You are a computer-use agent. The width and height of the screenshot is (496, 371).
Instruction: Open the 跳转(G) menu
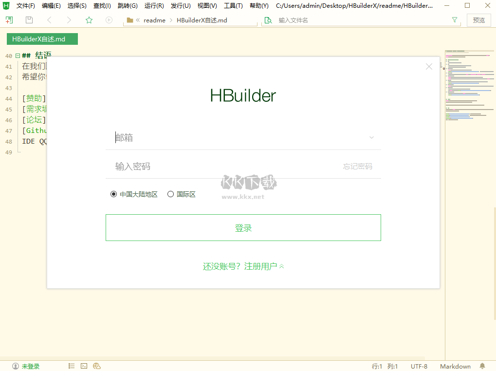128,6
